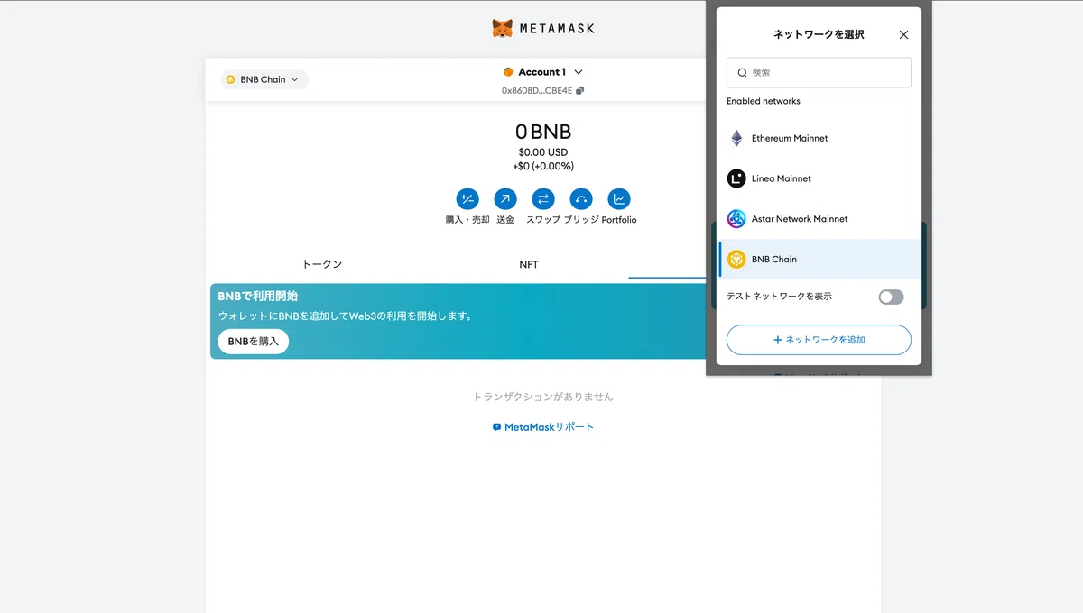This screenshot has width=1083, height=613.
Task: Select Astar Network Mainnet
Action: coord(819,219)
